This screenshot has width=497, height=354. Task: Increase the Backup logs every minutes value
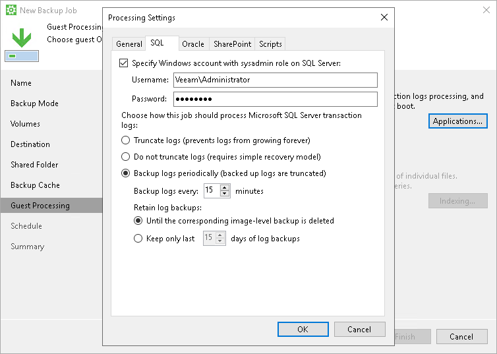[x=225, y=188]
